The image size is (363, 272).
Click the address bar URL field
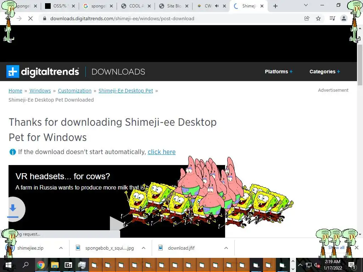pyautogui.click(x=122, y=18)
